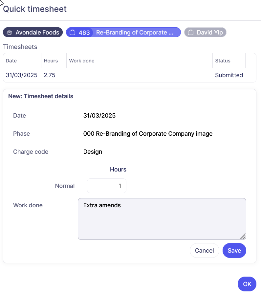The image size is (261, 295).
Task: Click the Work done column header
Action: [x=82, y=61]
